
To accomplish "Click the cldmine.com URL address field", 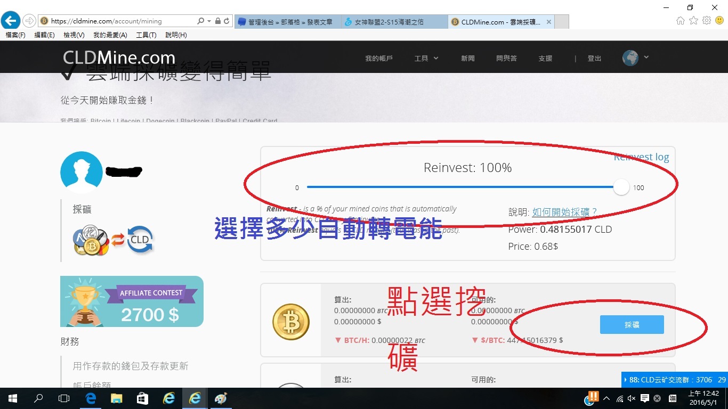I will click(117, 21).
